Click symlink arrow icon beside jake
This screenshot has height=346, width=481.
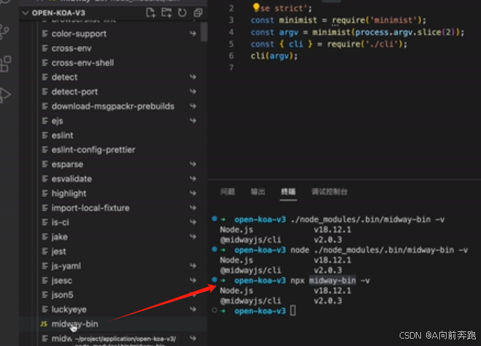coord(193,236)
